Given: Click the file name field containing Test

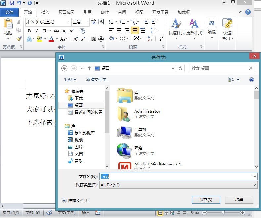Looking at the screenshot, I should 178,176.
